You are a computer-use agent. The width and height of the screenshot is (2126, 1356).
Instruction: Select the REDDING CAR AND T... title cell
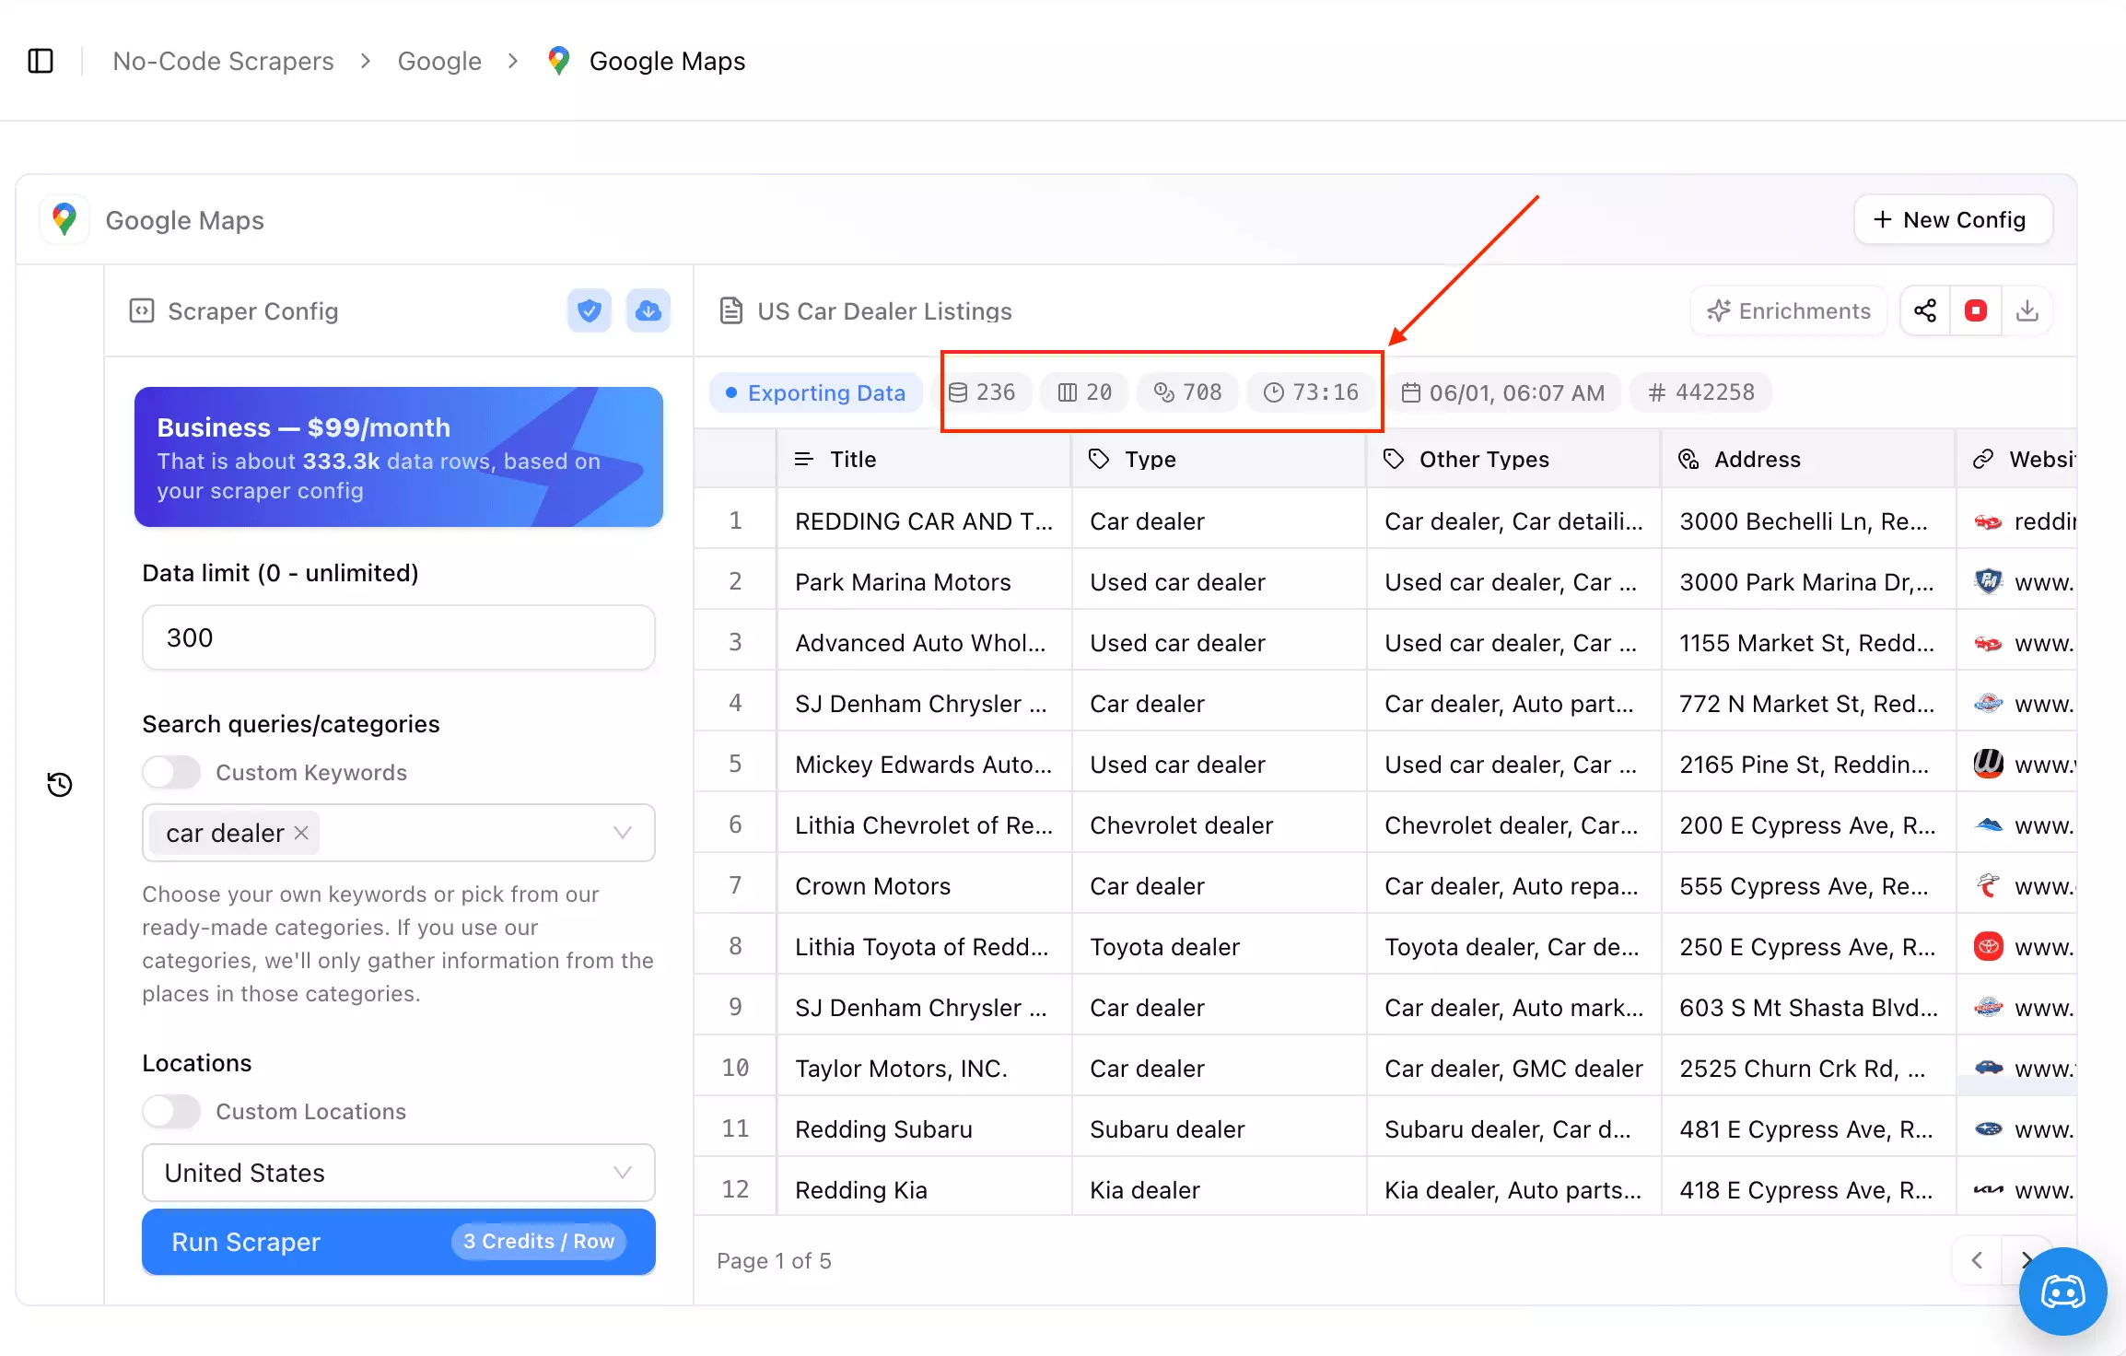(924, 520)
